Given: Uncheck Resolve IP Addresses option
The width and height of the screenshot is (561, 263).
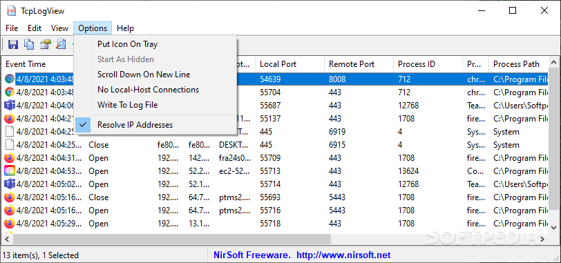Looking at the screenshot, I should pos(155,125).
